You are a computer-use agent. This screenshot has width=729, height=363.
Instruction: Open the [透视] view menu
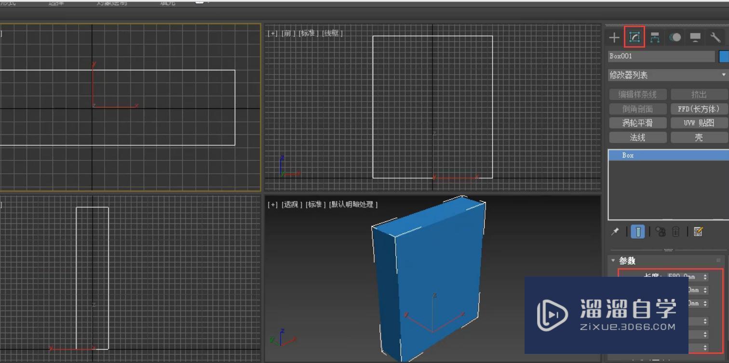291,205
